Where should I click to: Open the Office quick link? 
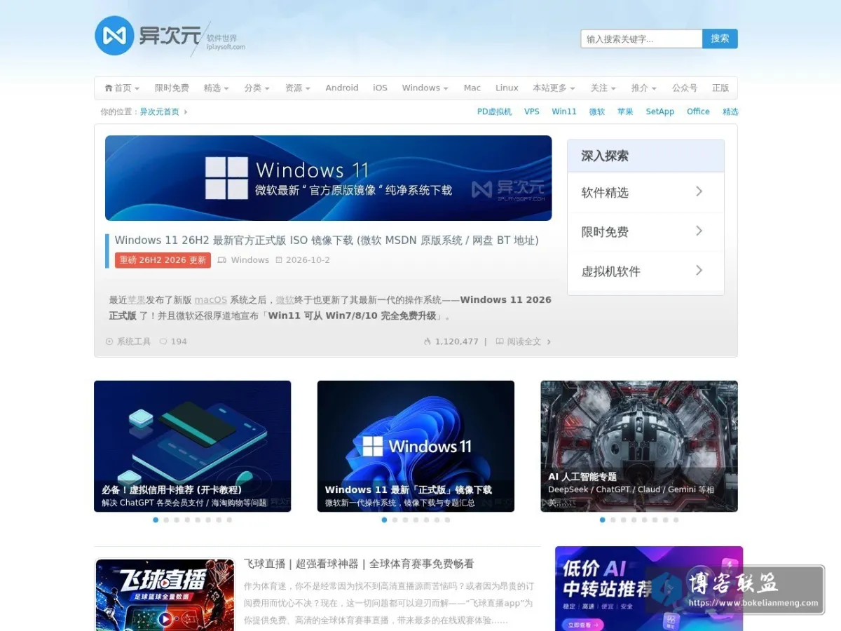point(698,111)
